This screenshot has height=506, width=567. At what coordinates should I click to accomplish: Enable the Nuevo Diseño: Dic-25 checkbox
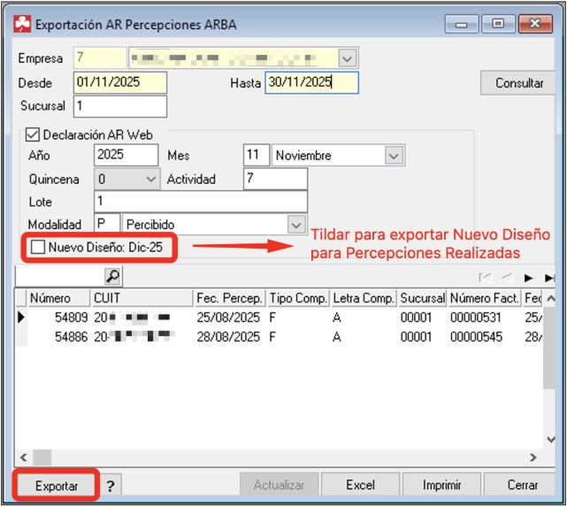[x=38, y=248]
